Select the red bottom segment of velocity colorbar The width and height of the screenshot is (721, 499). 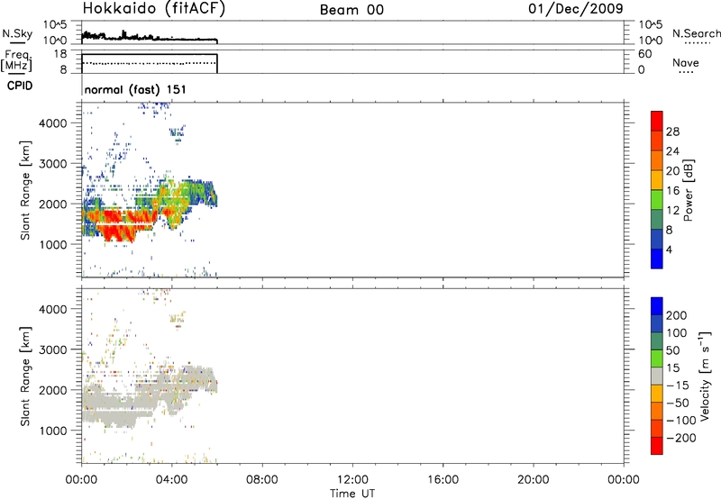click(657, 446)
